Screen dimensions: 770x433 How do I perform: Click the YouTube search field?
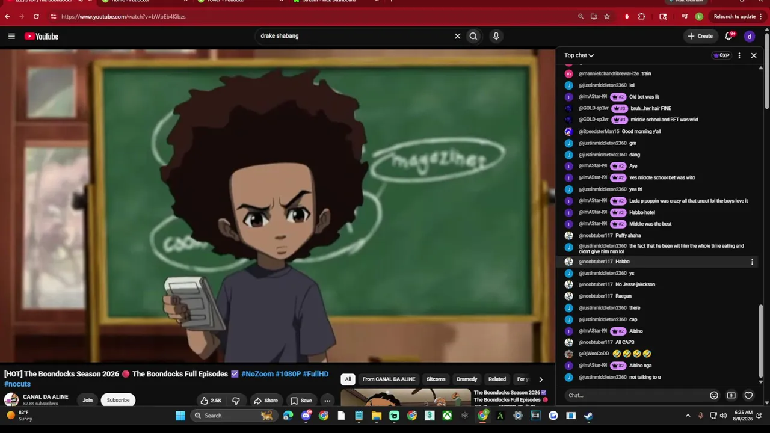coord(355,36)
